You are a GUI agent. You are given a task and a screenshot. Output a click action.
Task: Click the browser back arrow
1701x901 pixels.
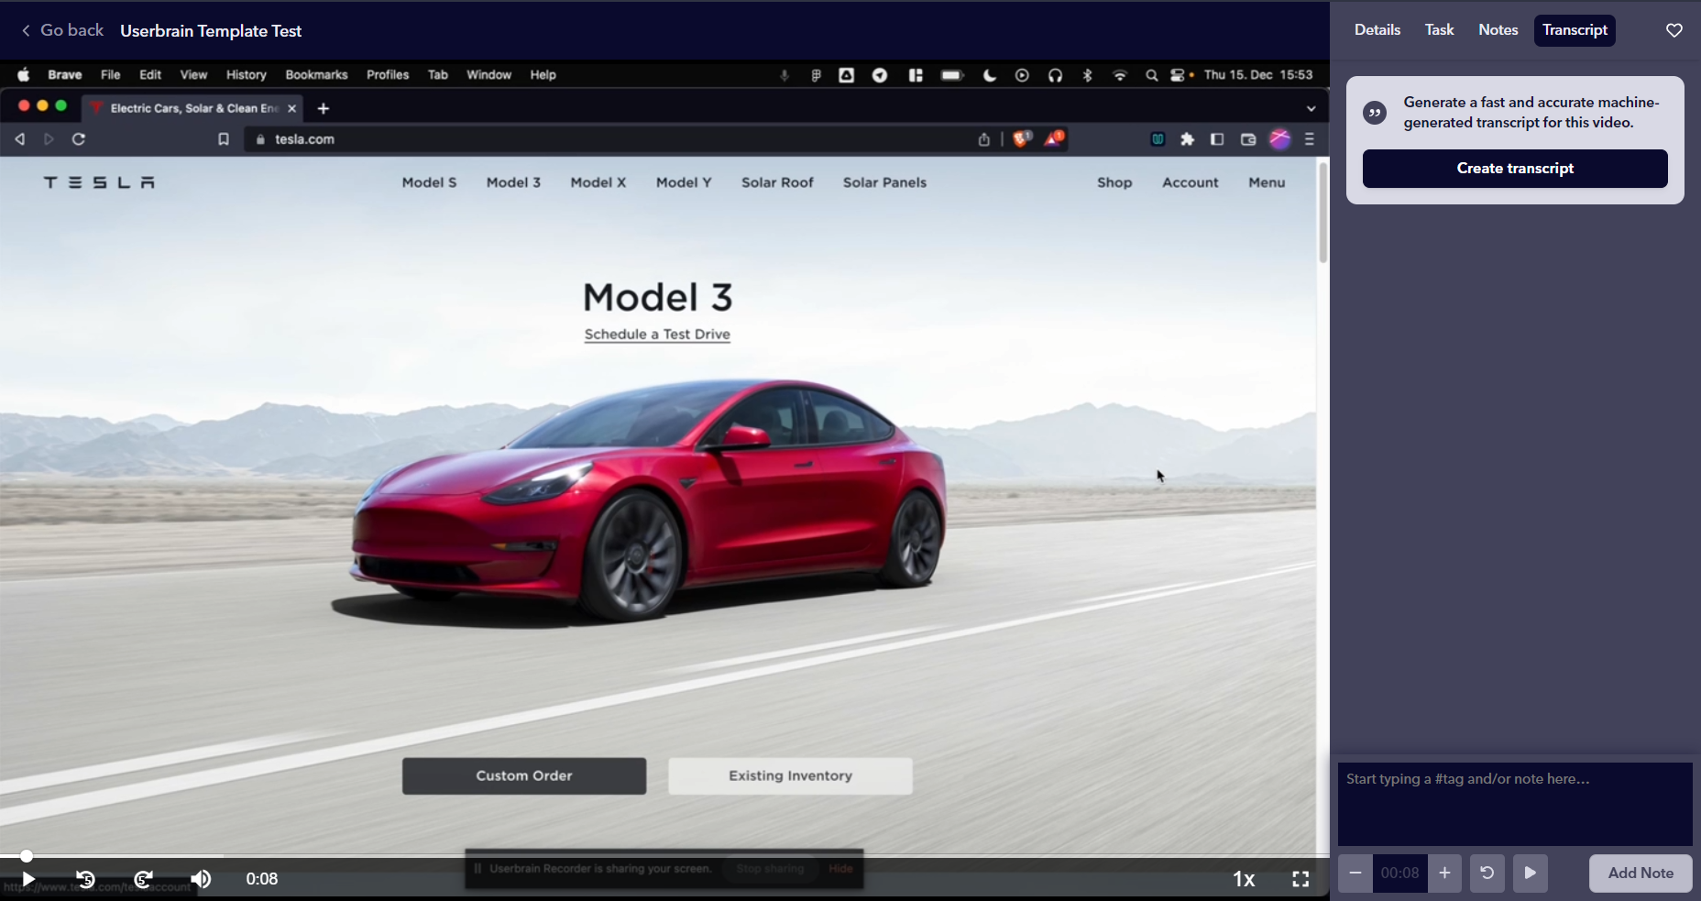pos(20,139)
